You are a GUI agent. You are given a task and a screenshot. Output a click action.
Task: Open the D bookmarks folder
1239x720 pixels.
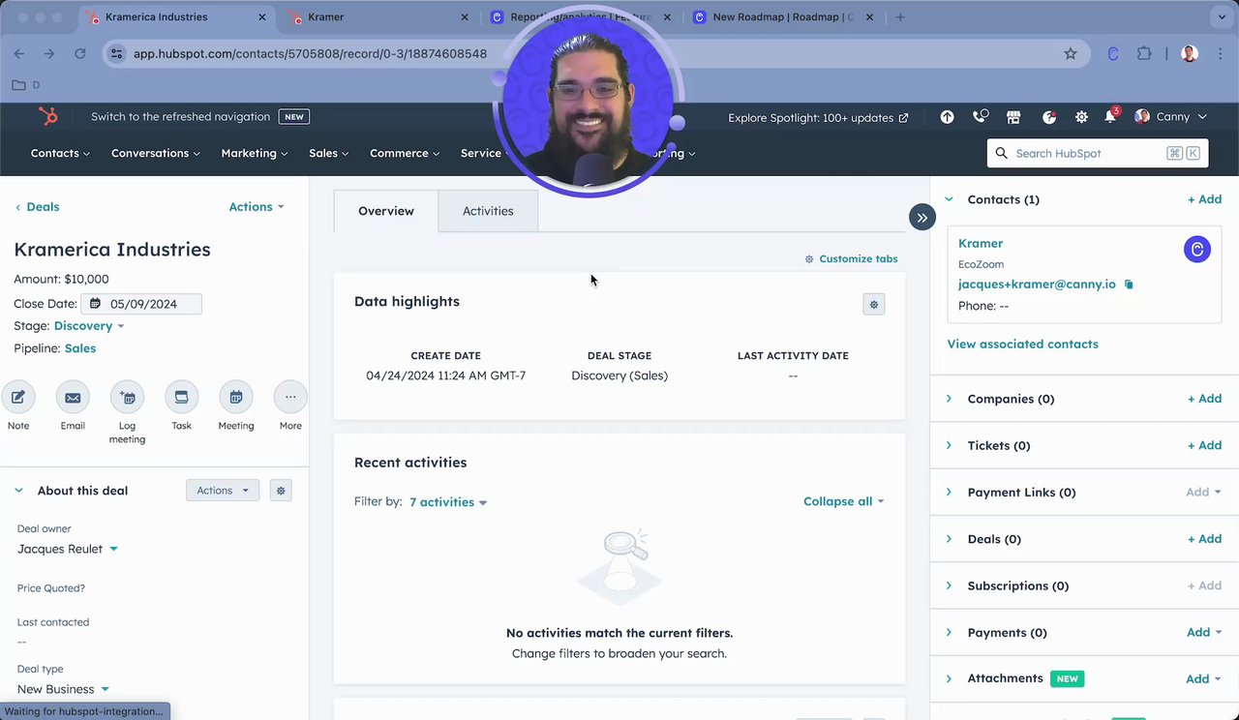point(26,85)
